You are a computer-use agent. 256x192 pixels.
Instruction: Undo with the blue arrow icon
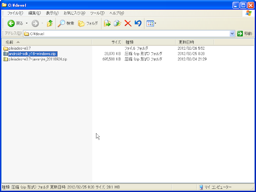pos(138,24)
